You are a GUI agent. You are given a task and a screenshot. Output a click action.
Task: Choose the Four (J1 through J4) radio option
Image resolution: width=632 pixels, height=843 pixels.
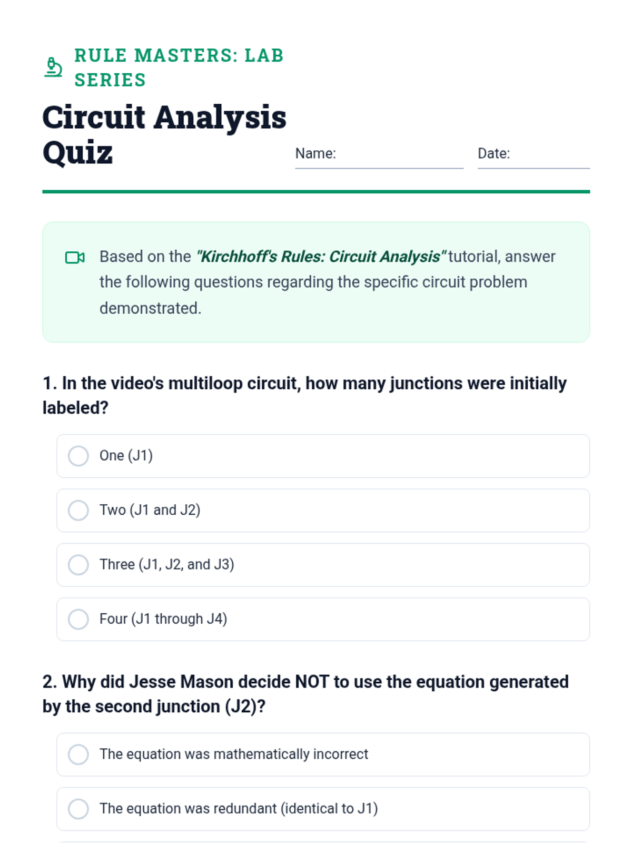[x=78, y=619]
